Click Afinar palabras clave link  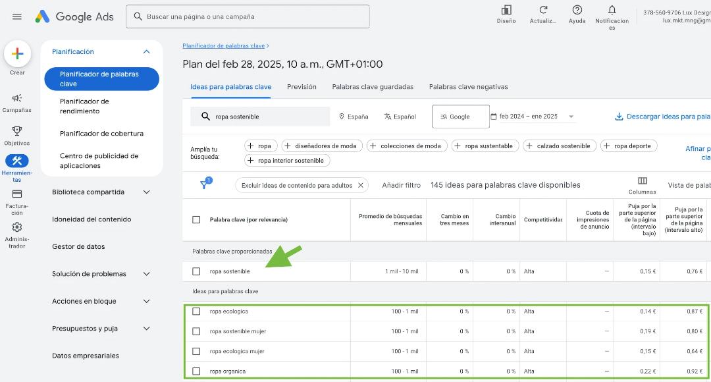(698, 153)
